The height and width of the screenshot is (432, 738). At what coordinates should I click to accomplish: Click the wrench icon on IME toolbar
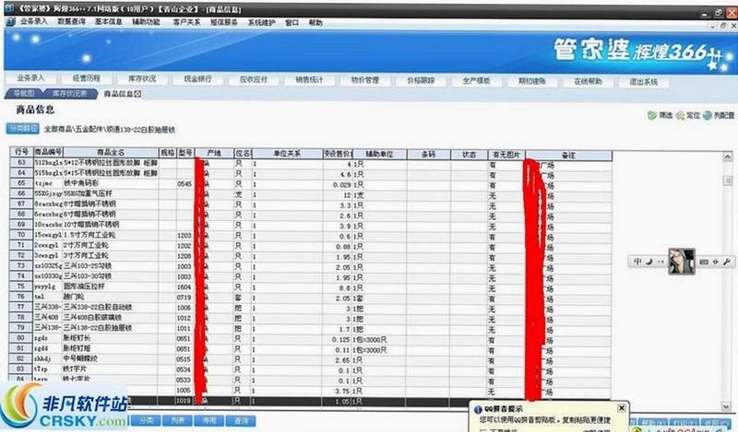(727, 262)
